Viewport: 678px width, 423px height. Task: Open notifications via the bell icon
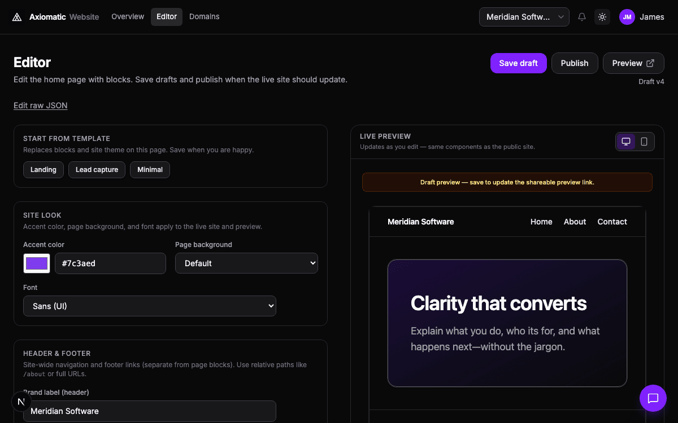click(581, 17)
